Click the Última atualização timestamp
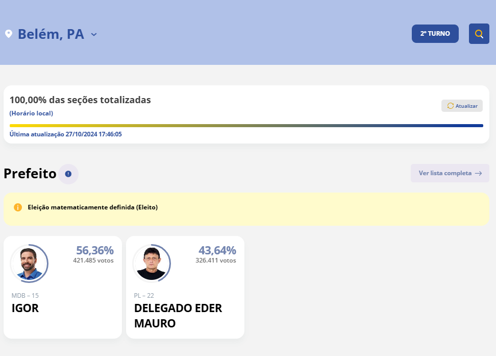Viewport: 496px width, 356px height. tap(65, 134)
